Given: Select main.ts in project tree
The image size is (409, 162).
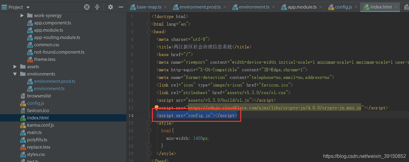Looking at the screenshot, I should pos(34,132).
